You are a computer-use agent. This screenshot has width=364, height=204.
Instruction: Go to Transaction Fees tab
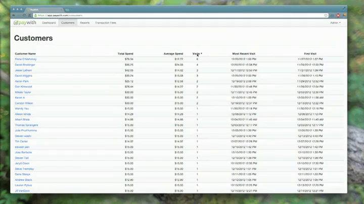point(105,23)
